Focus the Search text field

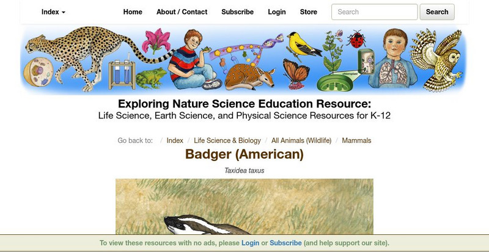(x=374, y=12)
